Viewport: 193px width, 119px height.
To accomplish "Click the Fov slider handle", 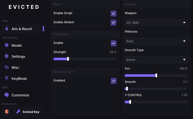I will coord(156,75).
